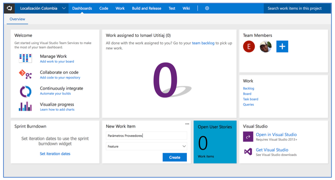Follow the Add work to your board link
Screen dimensions: 335x180
click(57, 62)
